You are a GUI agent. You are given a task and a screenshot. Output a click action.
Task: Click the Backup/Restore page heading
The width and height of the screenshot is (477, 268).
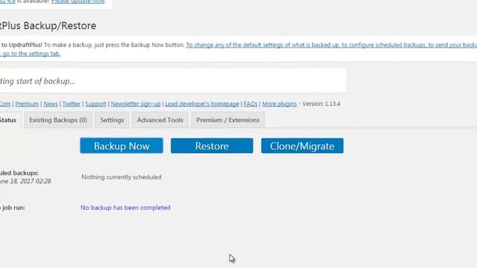pyautogui.click(x=48, y=26)
